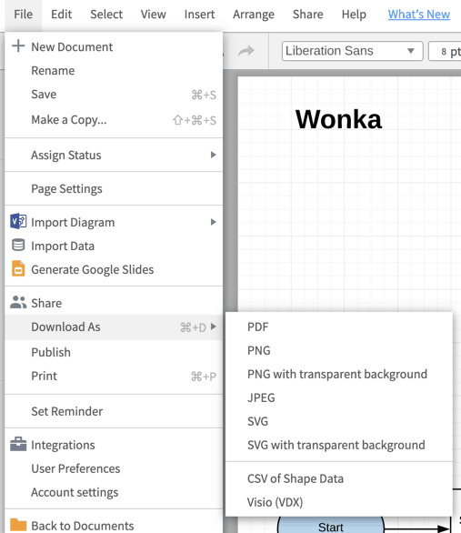This screenshot has width=461, height=533.
Task: Expand the Assign Status submenu arrow
Action: click(x=213, y=155)
